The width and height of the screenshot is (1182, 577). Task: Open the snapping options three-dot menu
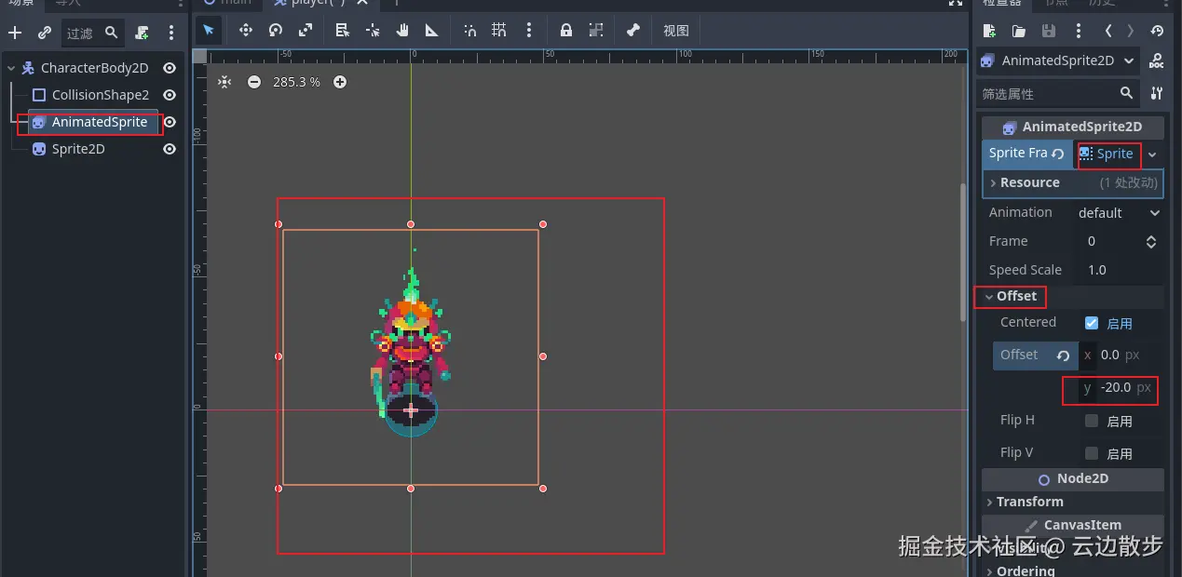[529, 30]
